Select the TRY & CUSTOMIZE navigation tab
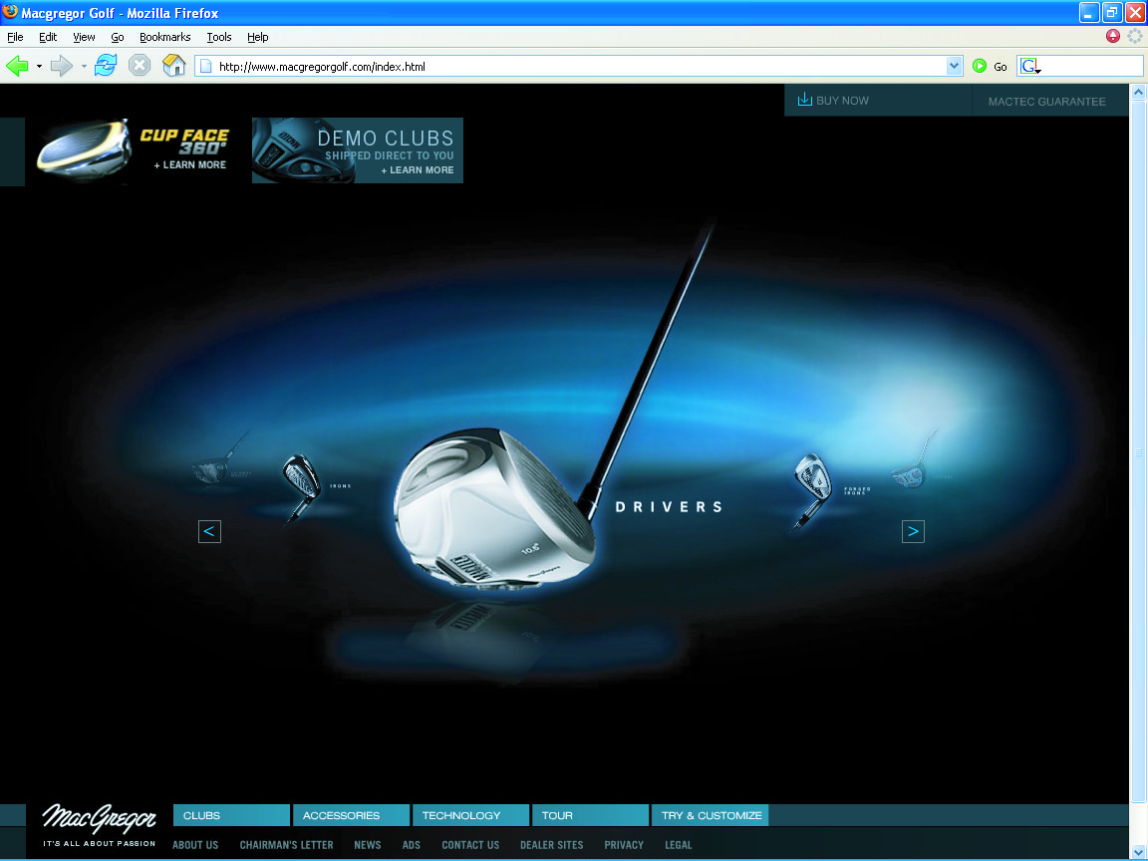1148x861 pixels. pos(711,815)
